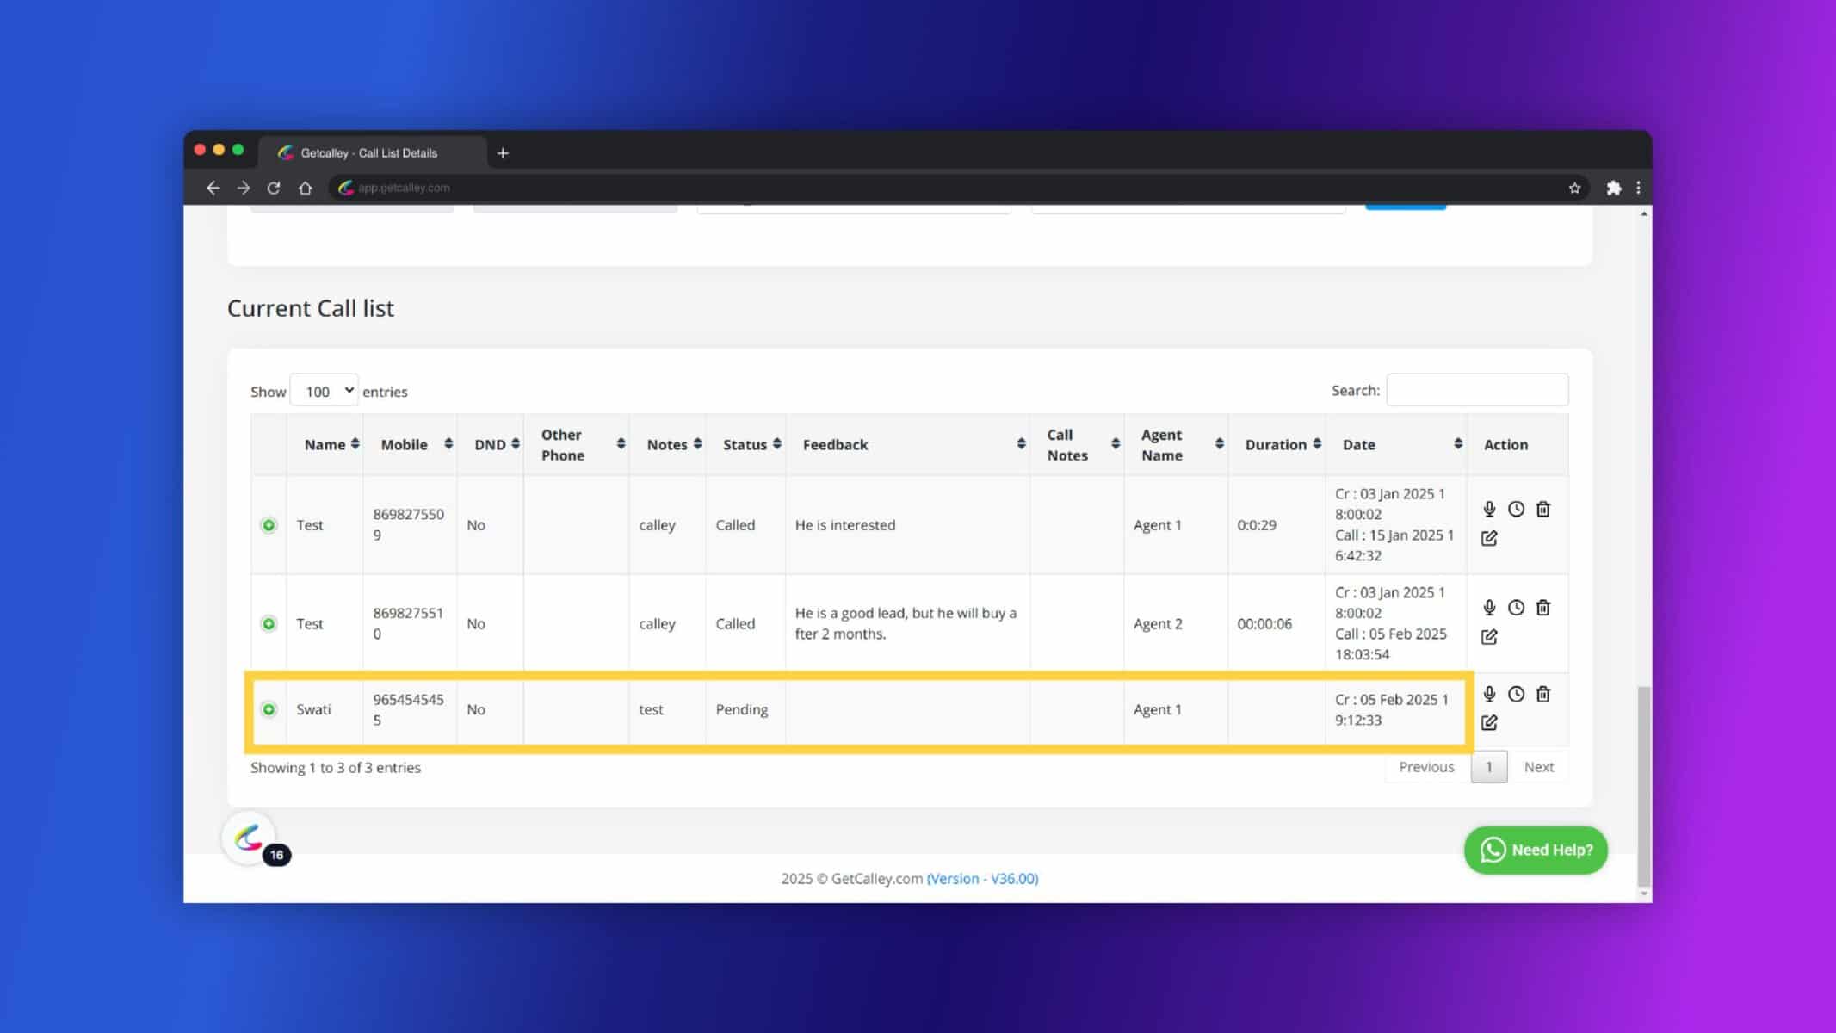Image resolution: width=1836 pixels, height=1033 pixels.
Task: Toggle green status indicator for Swati row
Action: [x=269, y=708]
